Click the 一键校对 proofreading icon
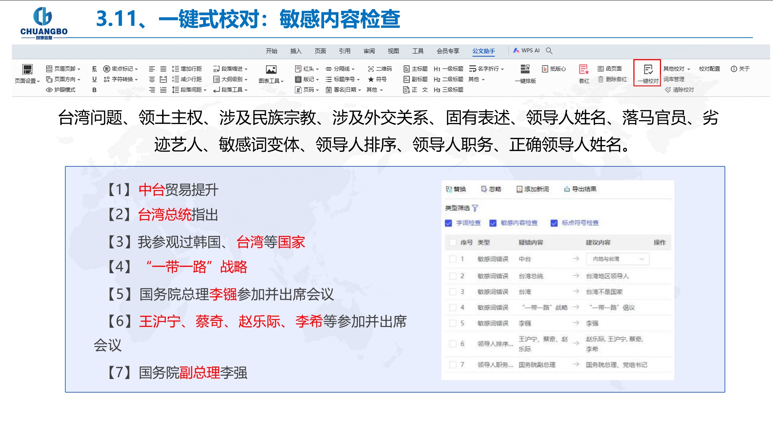 click(x=648, y=70)
